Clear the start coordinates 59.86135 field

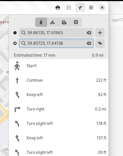89,33
